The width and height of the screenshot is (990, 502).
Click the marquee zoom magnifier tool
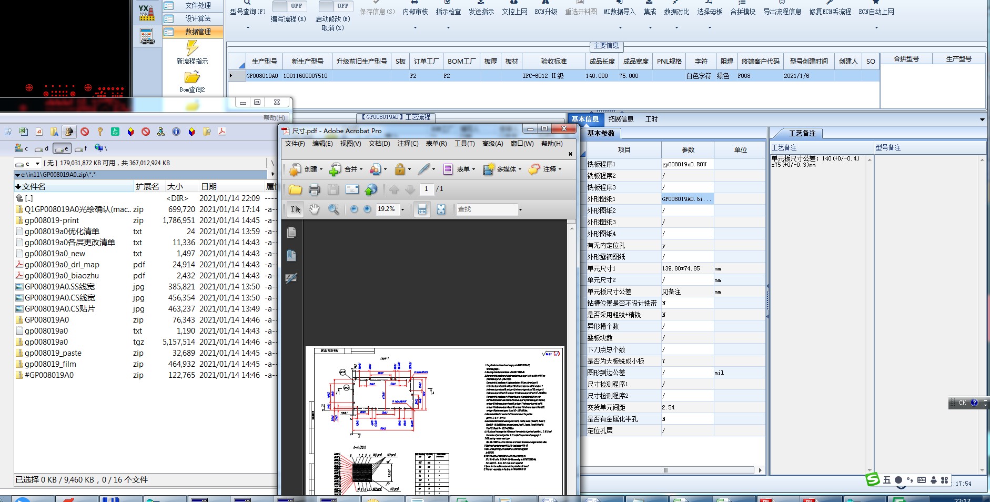[334, 209]
